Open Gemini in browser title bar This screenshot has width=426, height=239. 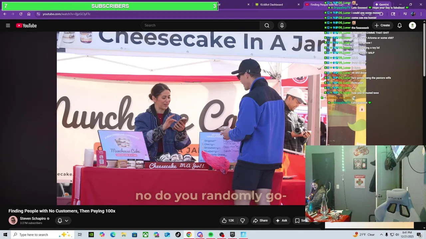coord(382,5)
